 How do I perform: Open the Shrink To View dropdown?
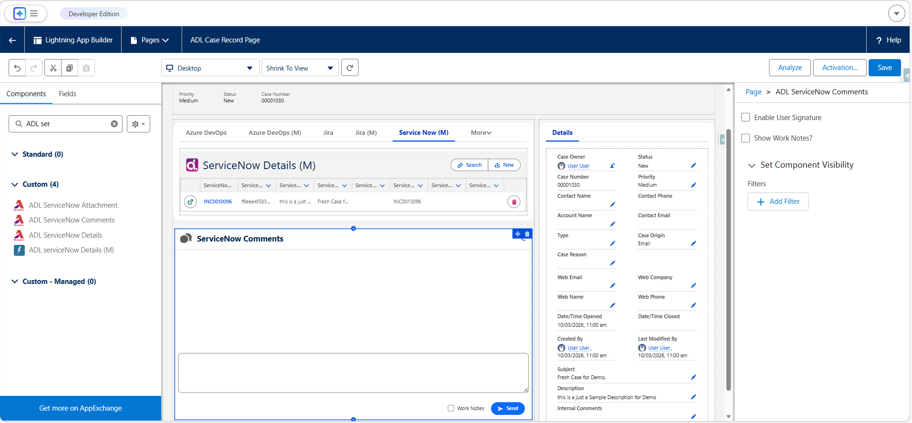300,68
